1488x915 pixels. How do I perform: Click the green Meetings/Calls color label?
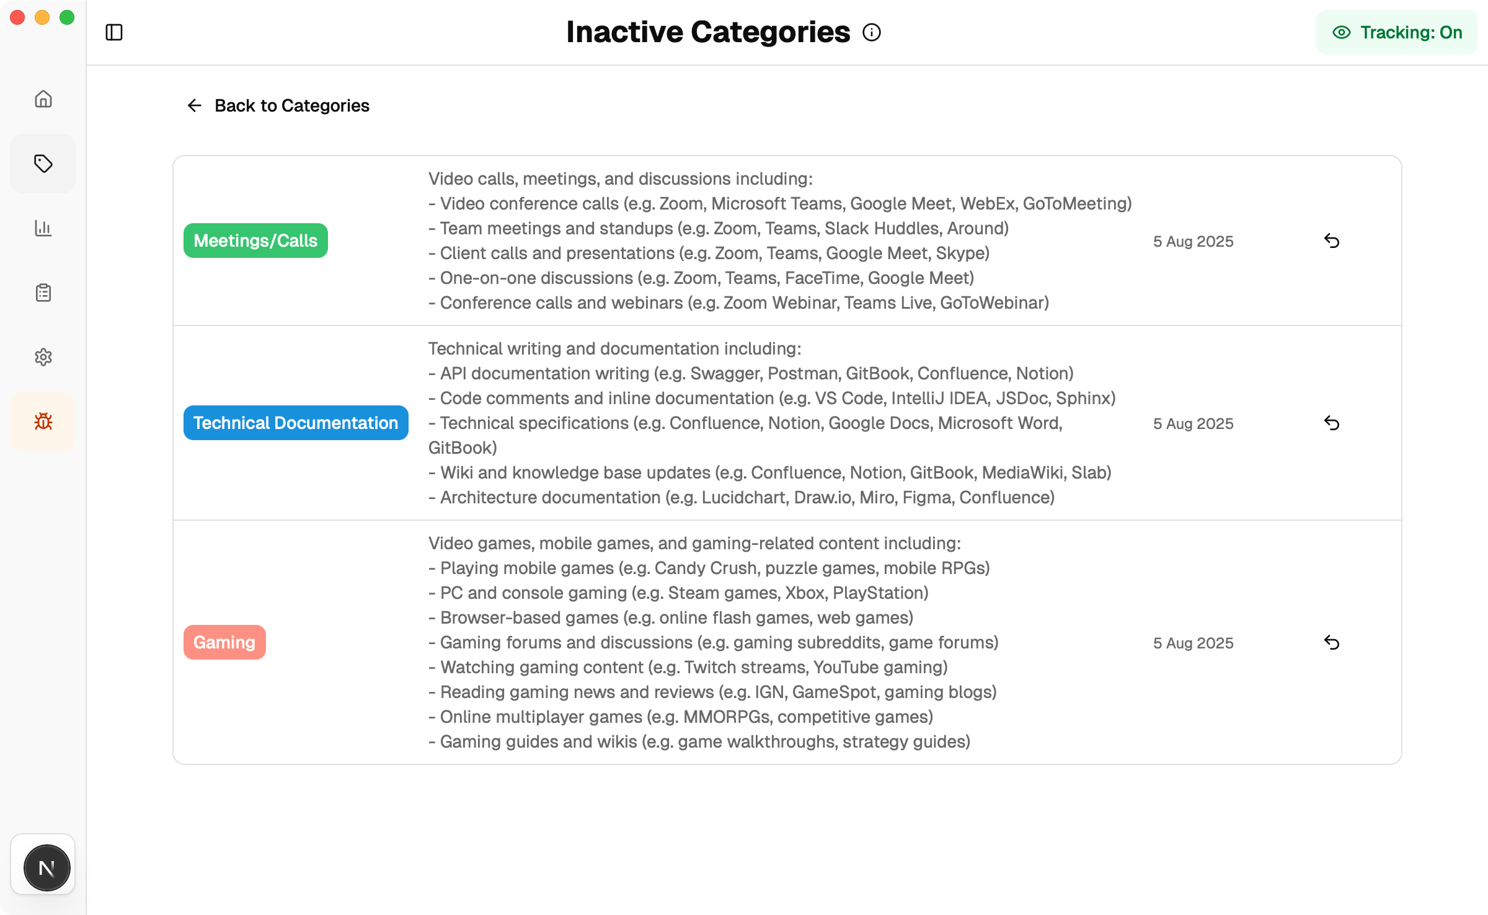pyautogui.click(x=255, y=241)
